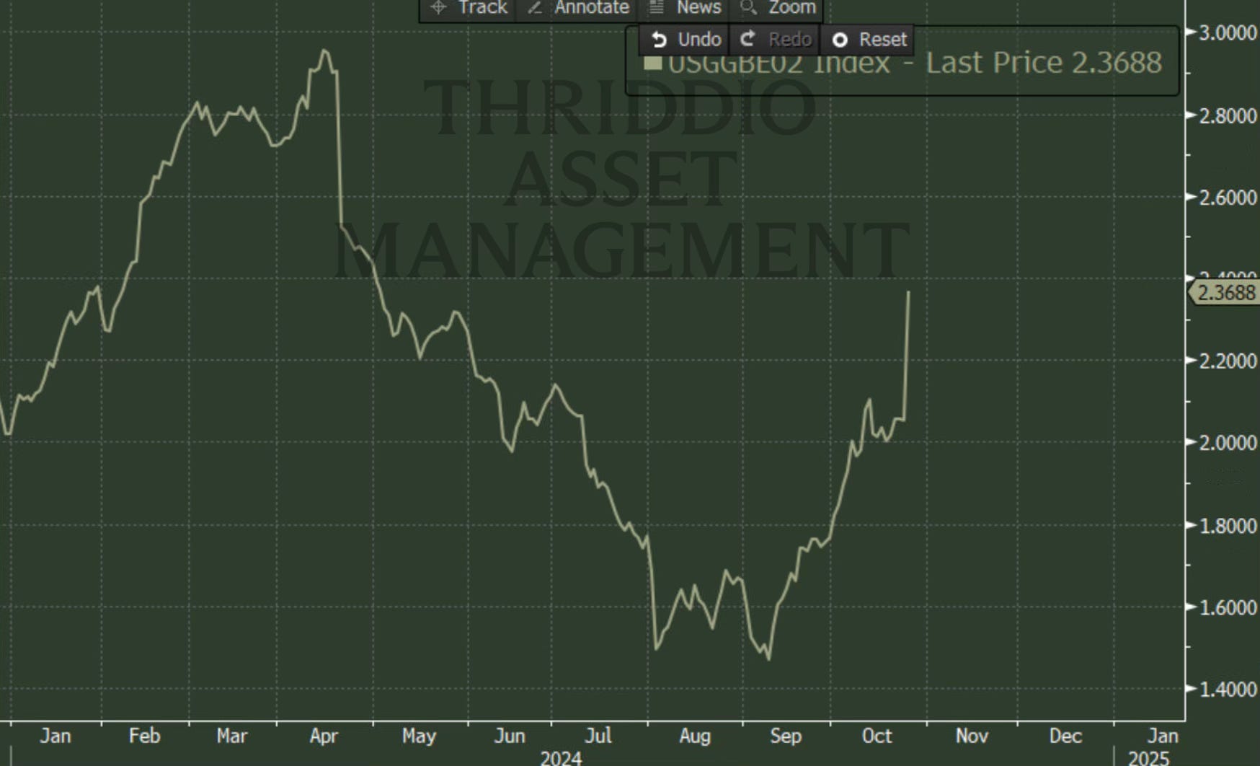1260x766 pixels.
Task: Click the 2025 year label
Action: pos(1148,758)
